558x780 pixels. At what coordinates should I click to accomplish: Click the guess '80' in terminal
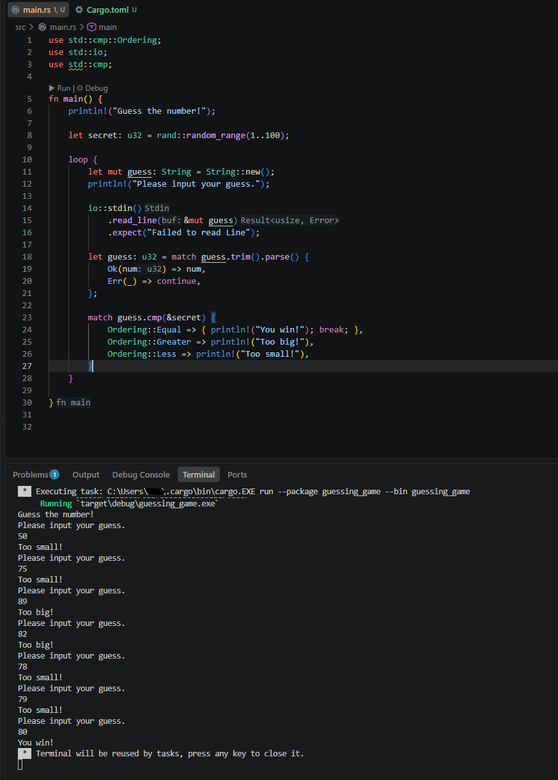tap(23, 732)
